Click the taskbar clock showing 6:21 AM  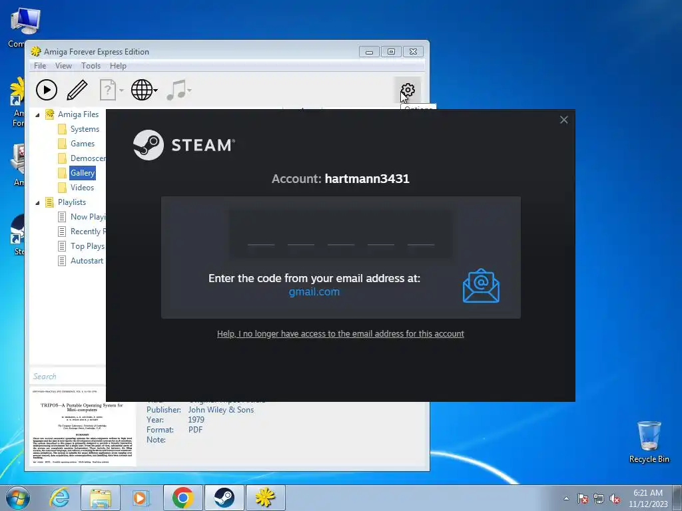648,498
